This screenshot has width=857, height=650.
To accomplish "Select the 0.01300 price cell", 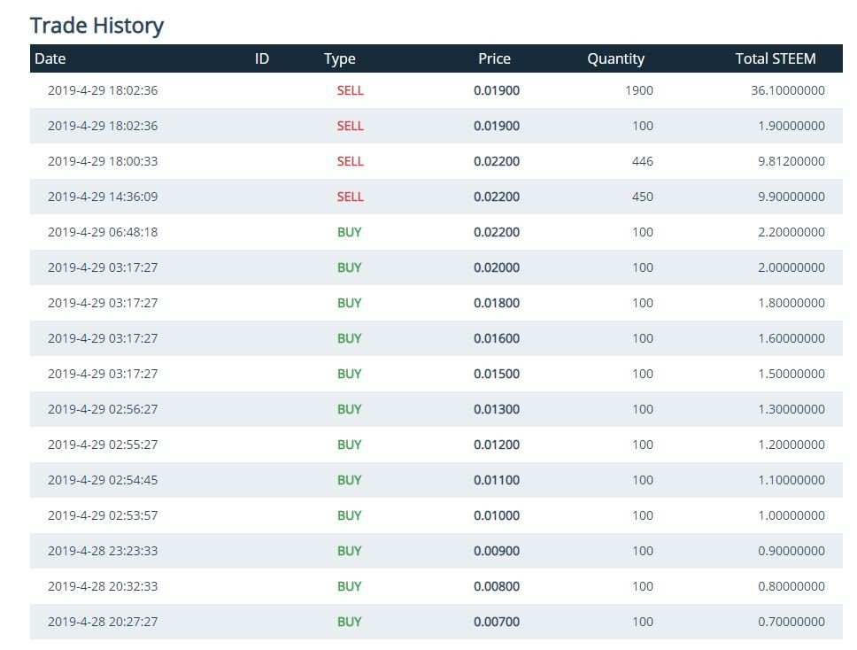I will [497, 409].
